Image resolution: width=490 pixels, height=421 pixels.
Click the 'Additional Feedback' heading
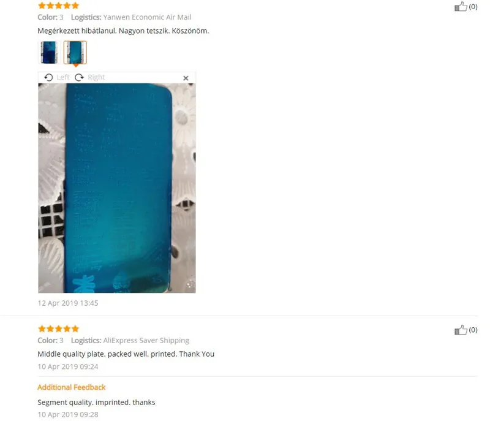[x=72, y=387]
